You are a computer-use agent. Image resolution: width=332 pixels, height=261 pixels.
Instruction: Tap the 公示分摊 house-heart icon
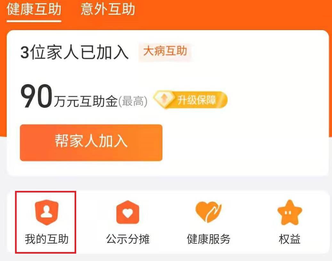click(x=128, y=212)
